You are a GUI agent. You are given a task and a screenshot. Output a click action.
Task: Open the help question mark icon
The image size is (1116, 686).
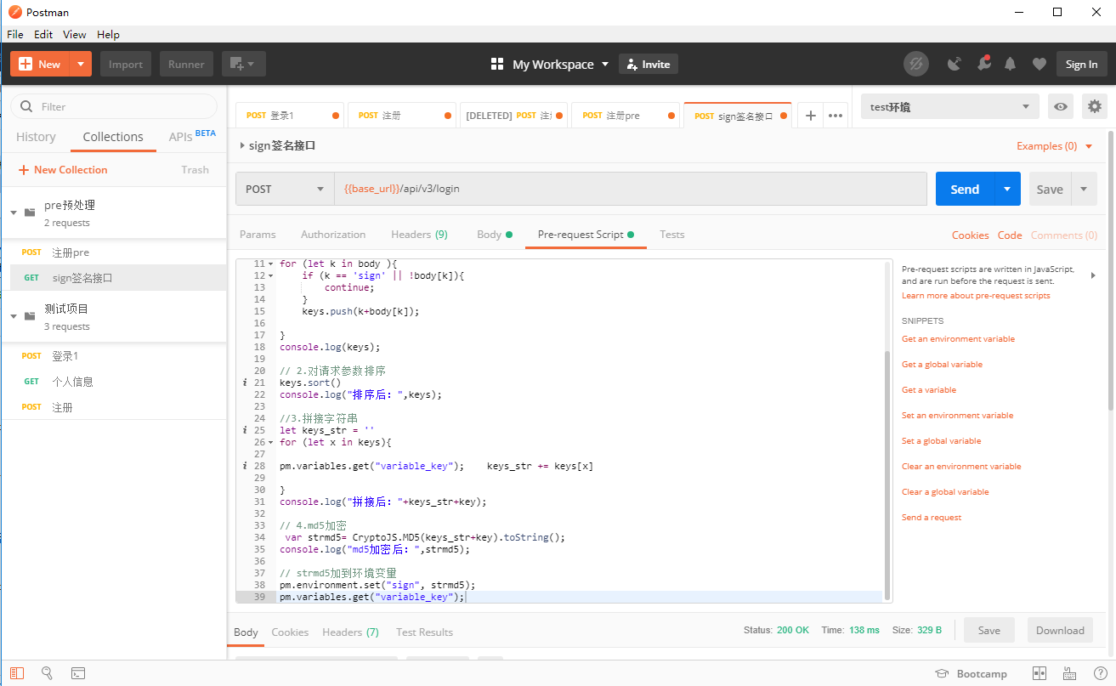pyautogui.click(x=1100, y=673)
